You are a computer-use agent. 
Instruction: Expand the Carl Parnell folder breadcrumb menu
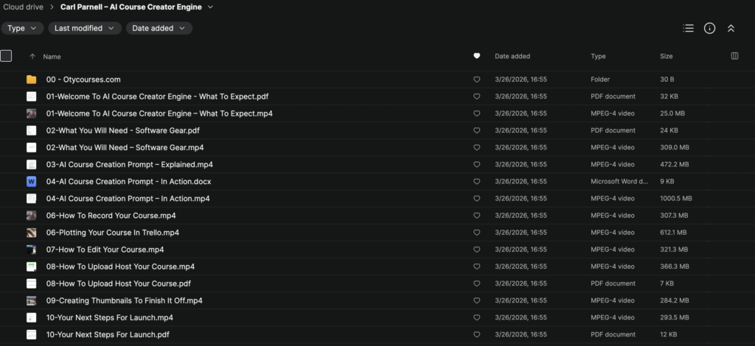click(x=211, y=7)
